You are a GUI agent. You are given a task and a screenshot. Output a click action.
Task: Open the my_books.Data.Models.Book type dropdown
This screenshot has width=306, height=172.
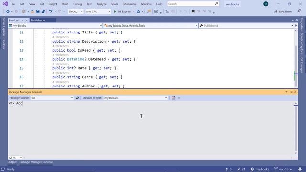(x=151, y=25)
